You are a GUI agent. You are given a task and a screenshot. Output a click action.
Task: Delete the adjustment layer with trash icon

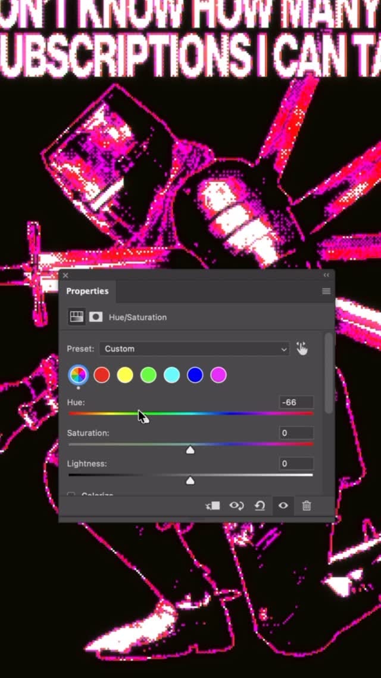pyautogui.click(x=307, y=506)
